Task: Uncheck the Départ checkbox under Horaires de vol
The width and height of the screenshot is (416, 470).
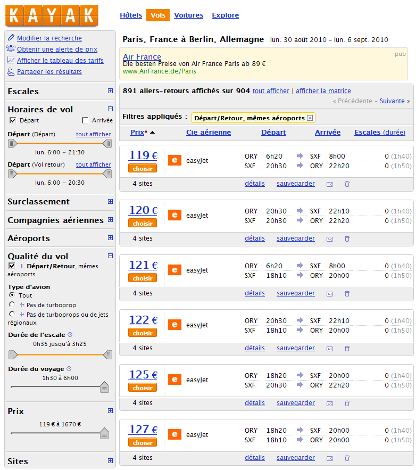Action: coord(12,121)
